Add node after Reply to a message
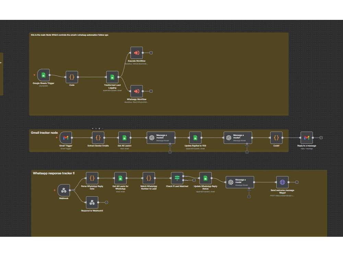 click(321, 138)
